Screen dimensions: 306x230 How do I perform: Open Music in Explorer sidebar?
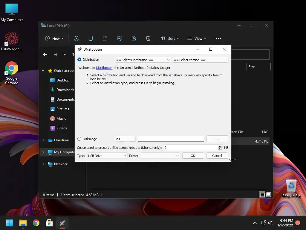(x=58, y=119)
